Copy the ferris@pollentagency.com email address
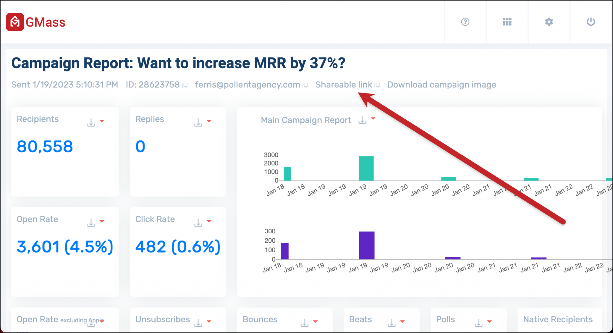The width and height of the screenshot is (613, 333). pyautogui.click(x=306, y=85)
